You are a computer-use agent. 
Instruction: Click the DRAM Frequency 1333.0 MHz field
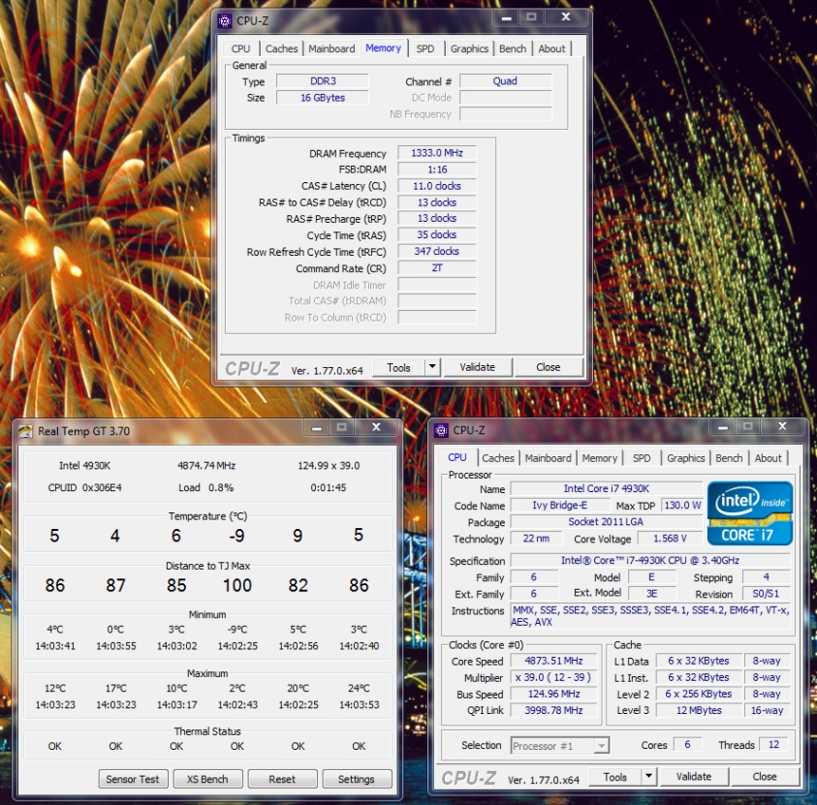pyautogui.click(x=437, y=152)
